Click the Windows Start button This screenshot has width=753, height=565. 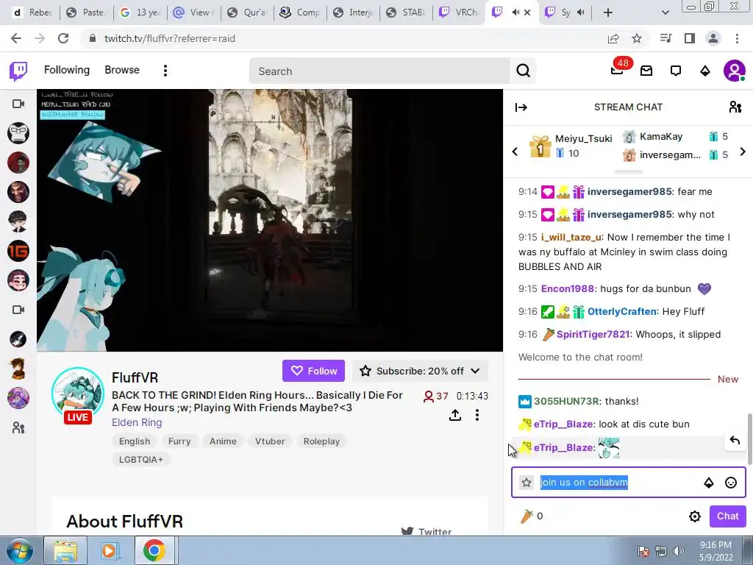coord(19,550)
